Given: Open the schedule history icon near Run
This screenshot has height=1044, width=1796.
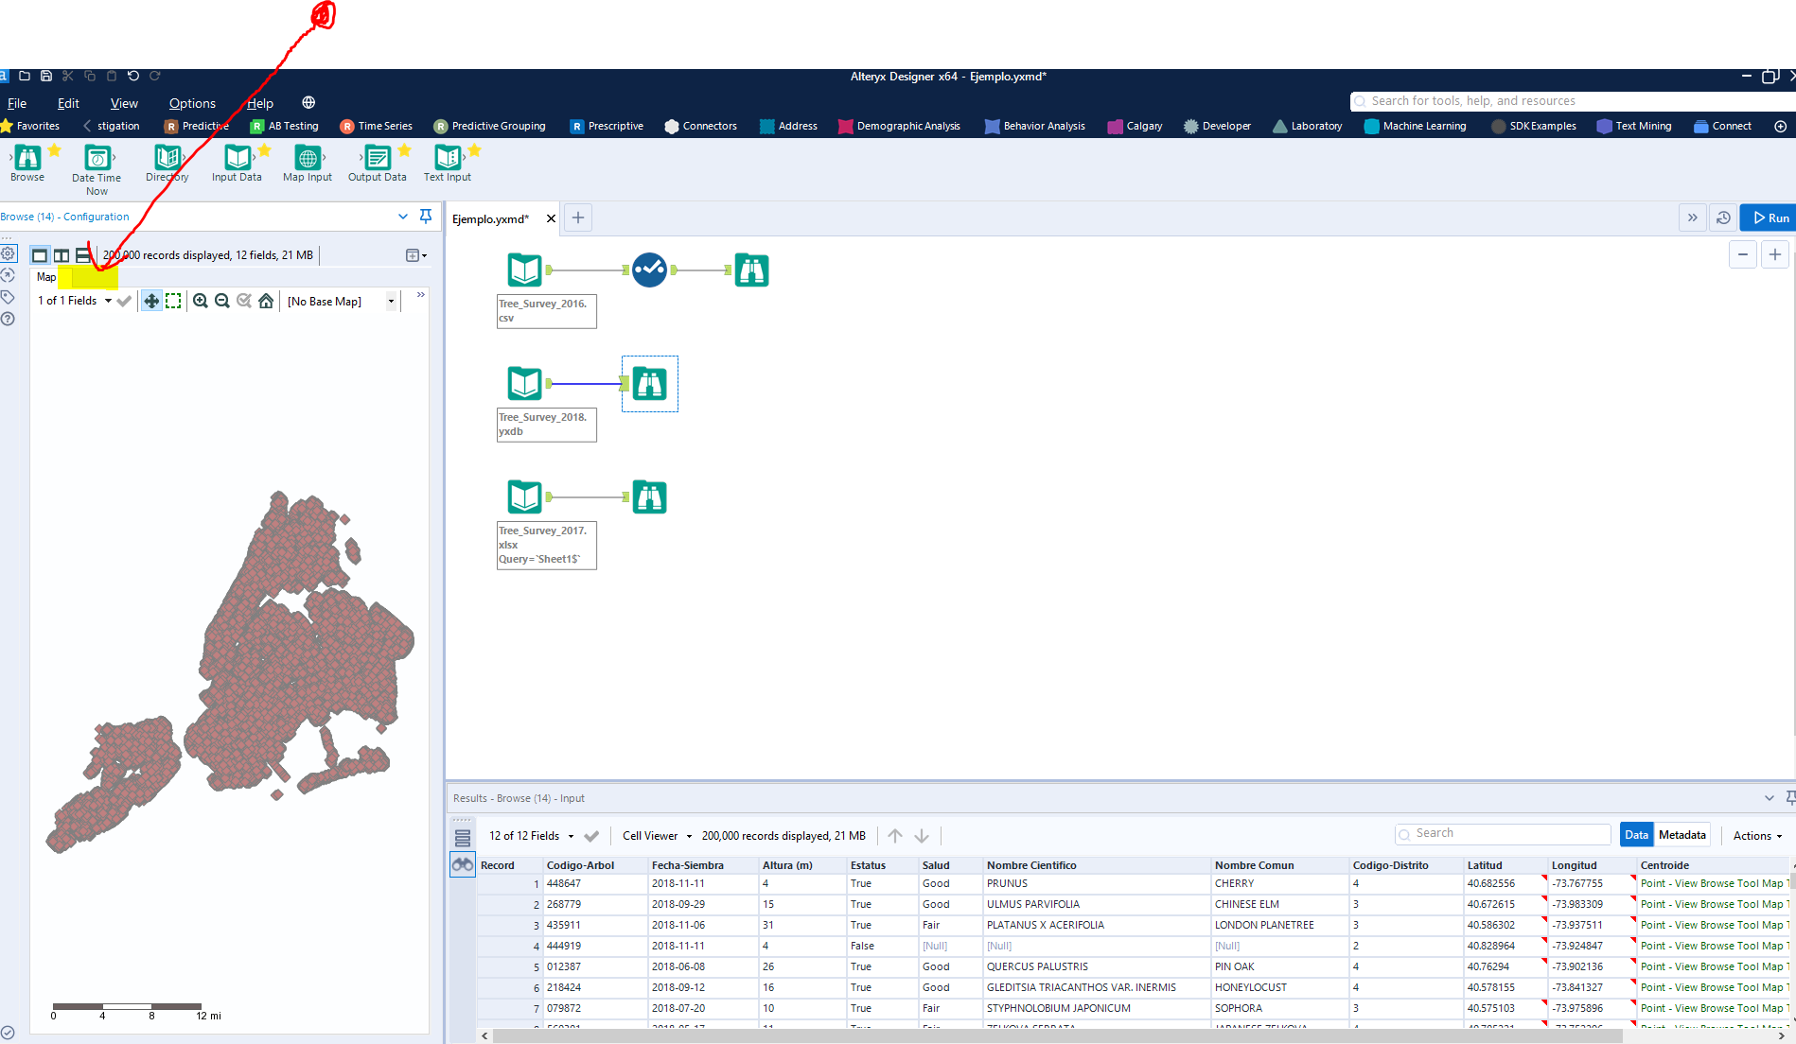Looking at the screenshot, I should [x=1724, y=217].
